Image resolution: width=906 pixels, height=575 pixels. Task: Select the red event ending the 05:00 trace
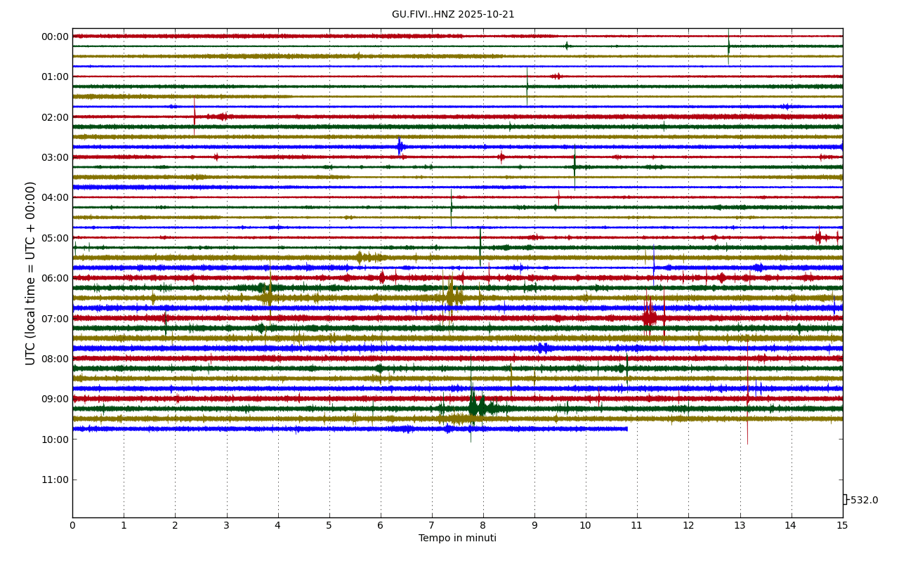(x=820, y=237)
